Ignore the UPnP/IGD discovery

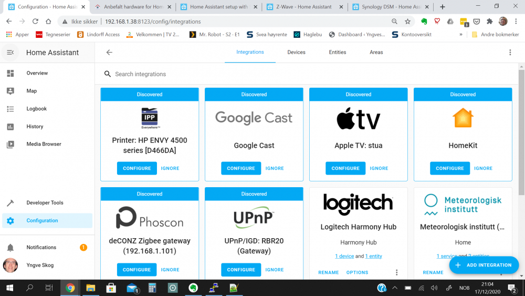coord(275,270)
